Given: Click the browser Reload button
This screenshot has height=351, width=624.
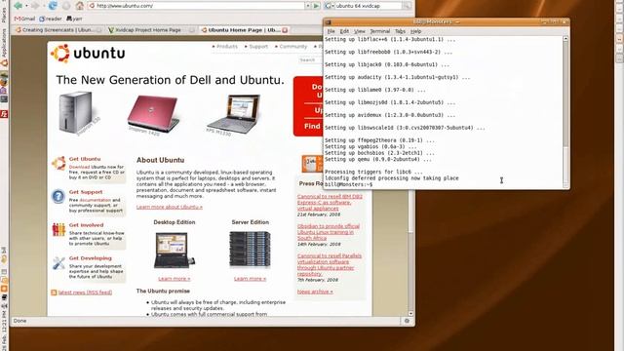Looking at the screenshot, I should point(53,6).
